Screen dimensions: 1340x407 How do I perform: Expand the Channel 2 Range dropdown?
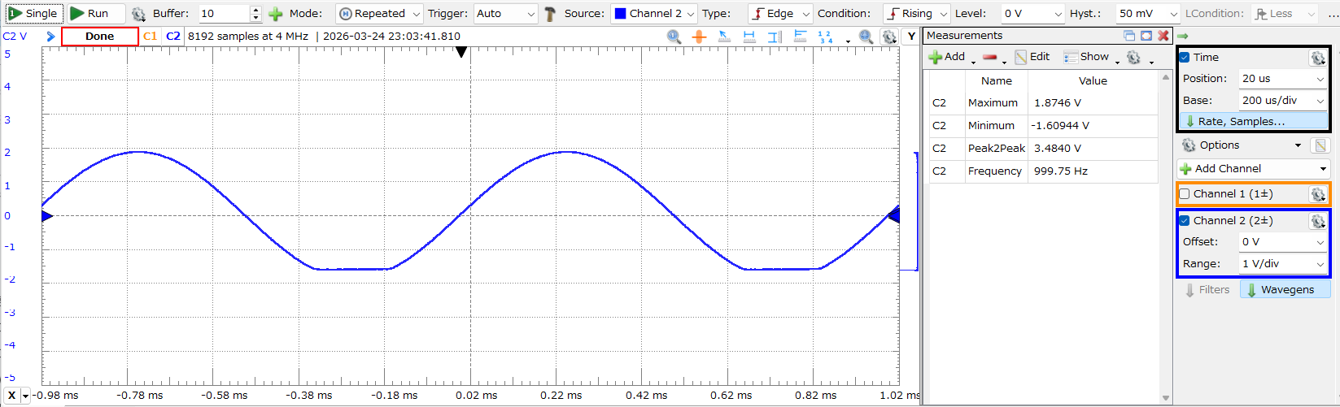point(1283,264)
